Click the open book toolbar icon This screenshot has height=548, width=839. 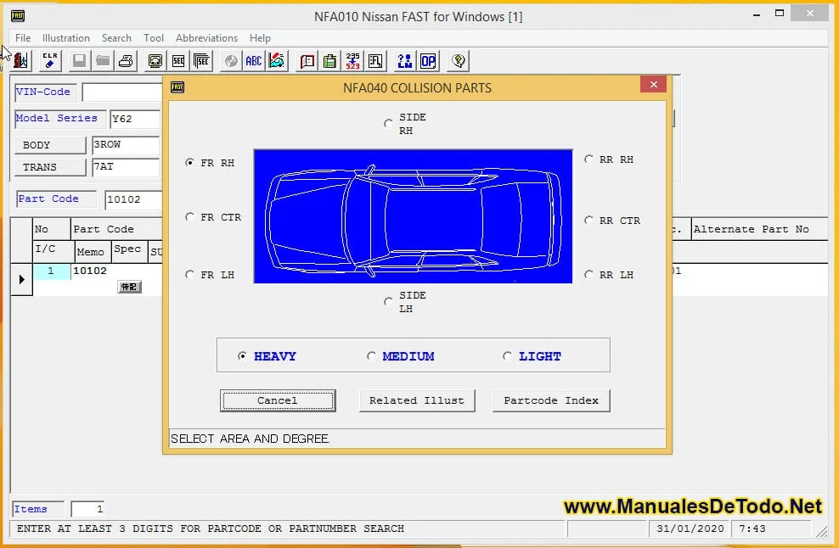[307, 61]
